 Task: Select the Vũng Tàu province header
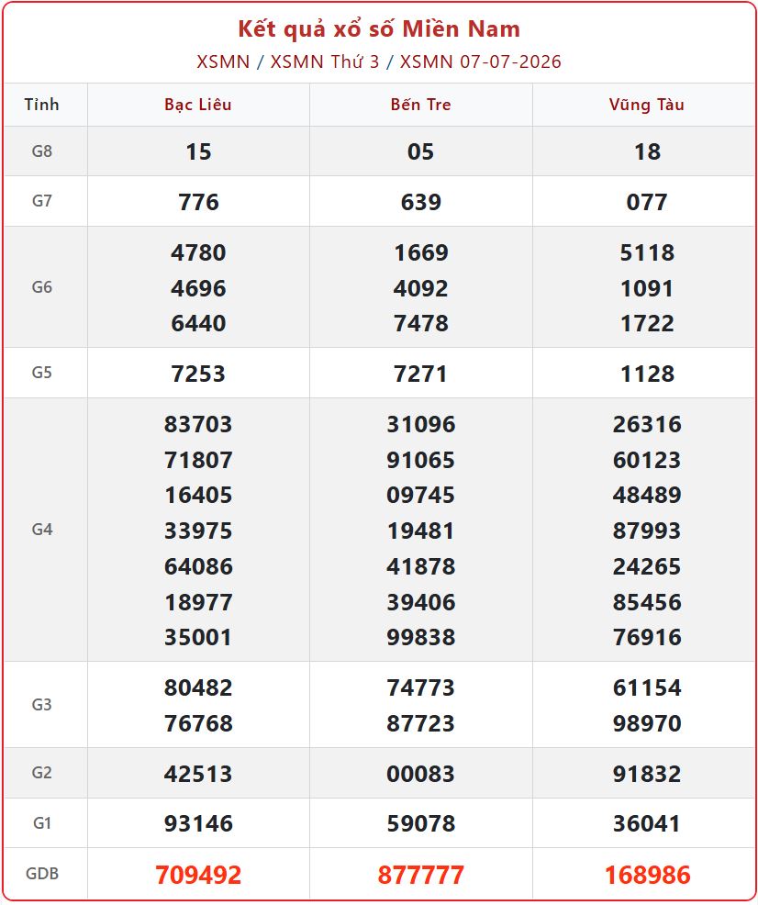click(646, 105)
